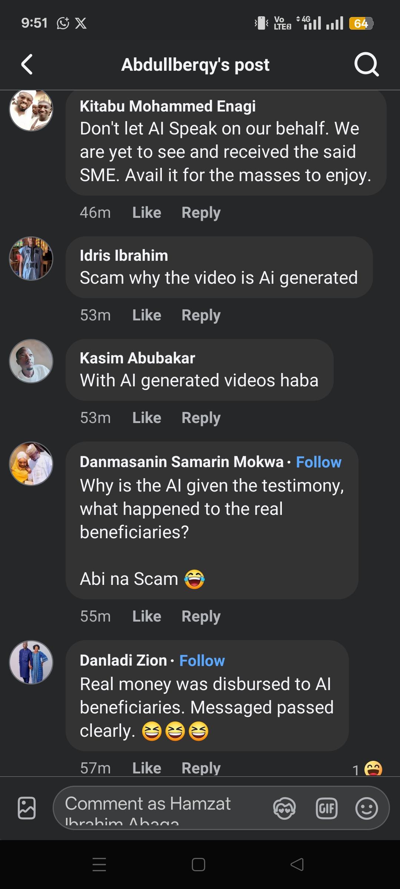This screenshot has height=889, width=400.
Task: Open Idris Ibrahim's profile picture
Action: click(x=31, y=259)
